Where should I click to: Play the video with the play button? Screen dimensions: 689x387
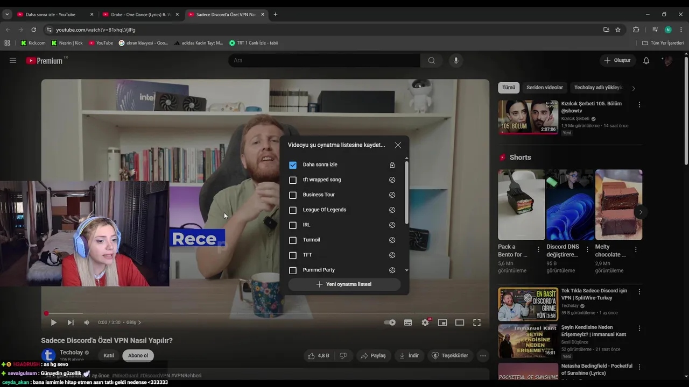click(53, 322)
